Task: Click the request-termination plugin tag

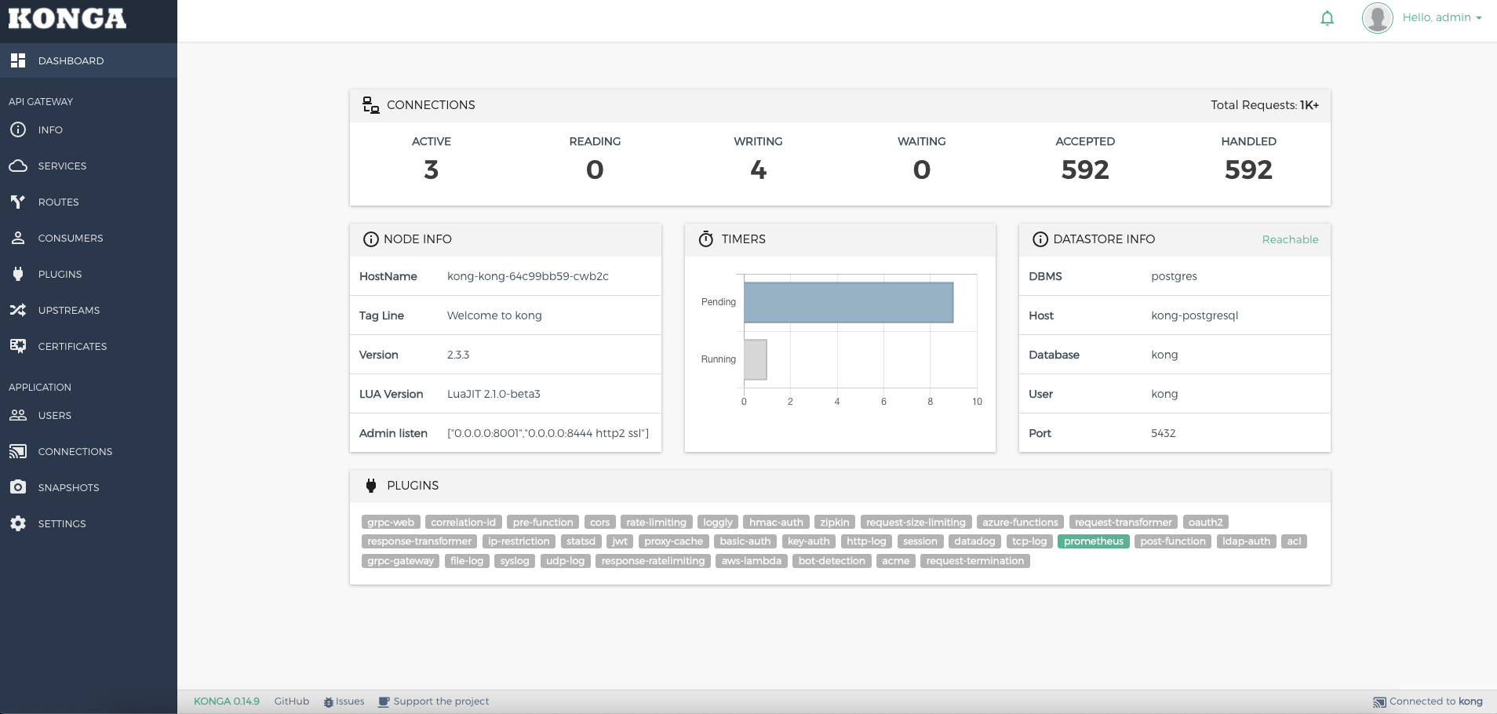Action: coord(975,561)
